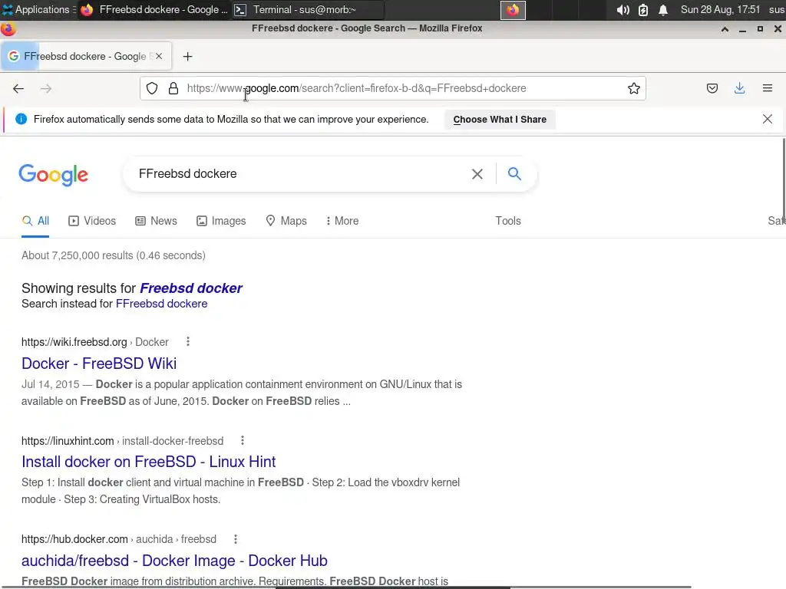Click the Google logo
The height and width of the screenshot is (589, 786).
(x=53, y=175)
